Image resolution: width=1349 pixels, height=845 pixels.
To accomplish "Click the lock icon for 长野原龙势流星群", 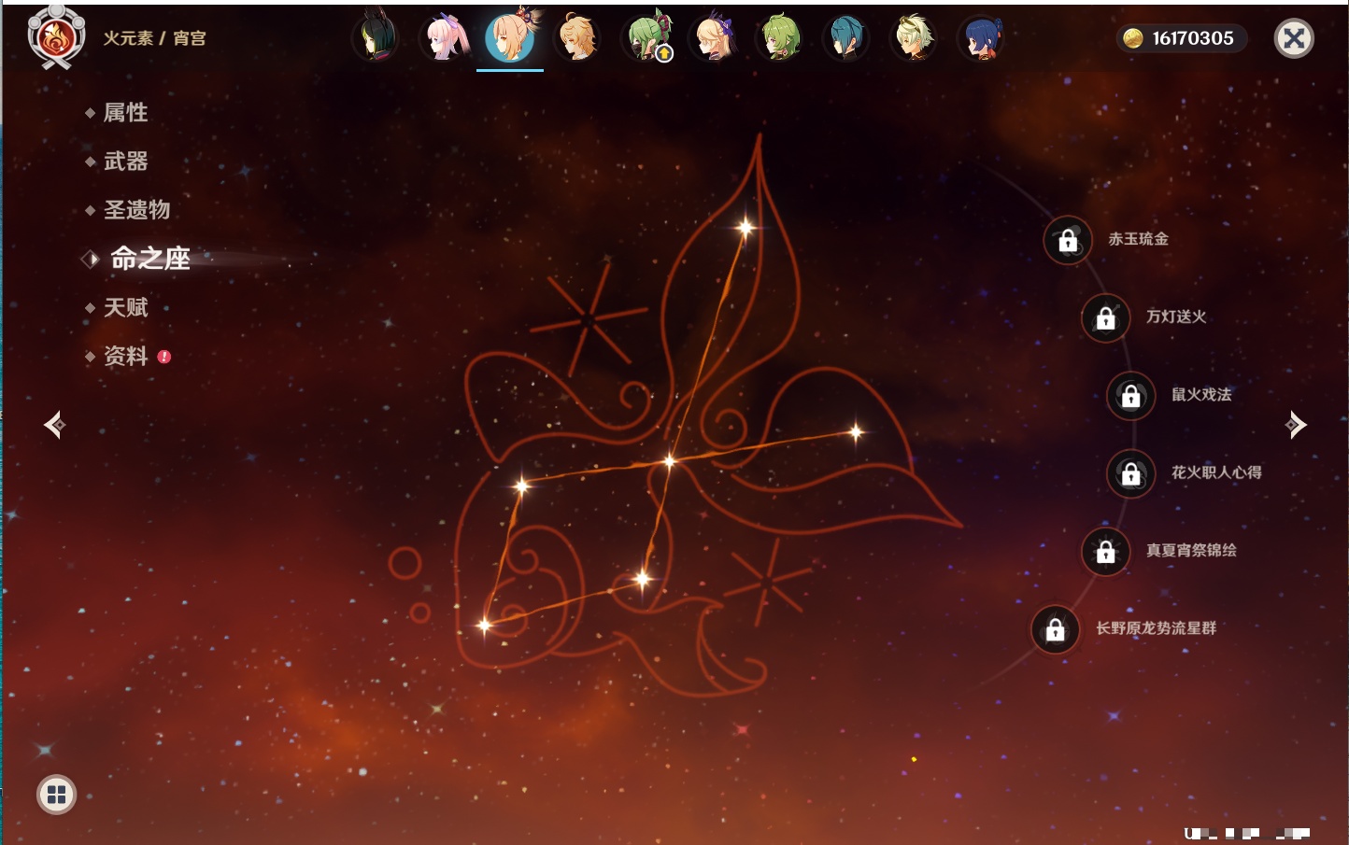I will pos(1056,629).
